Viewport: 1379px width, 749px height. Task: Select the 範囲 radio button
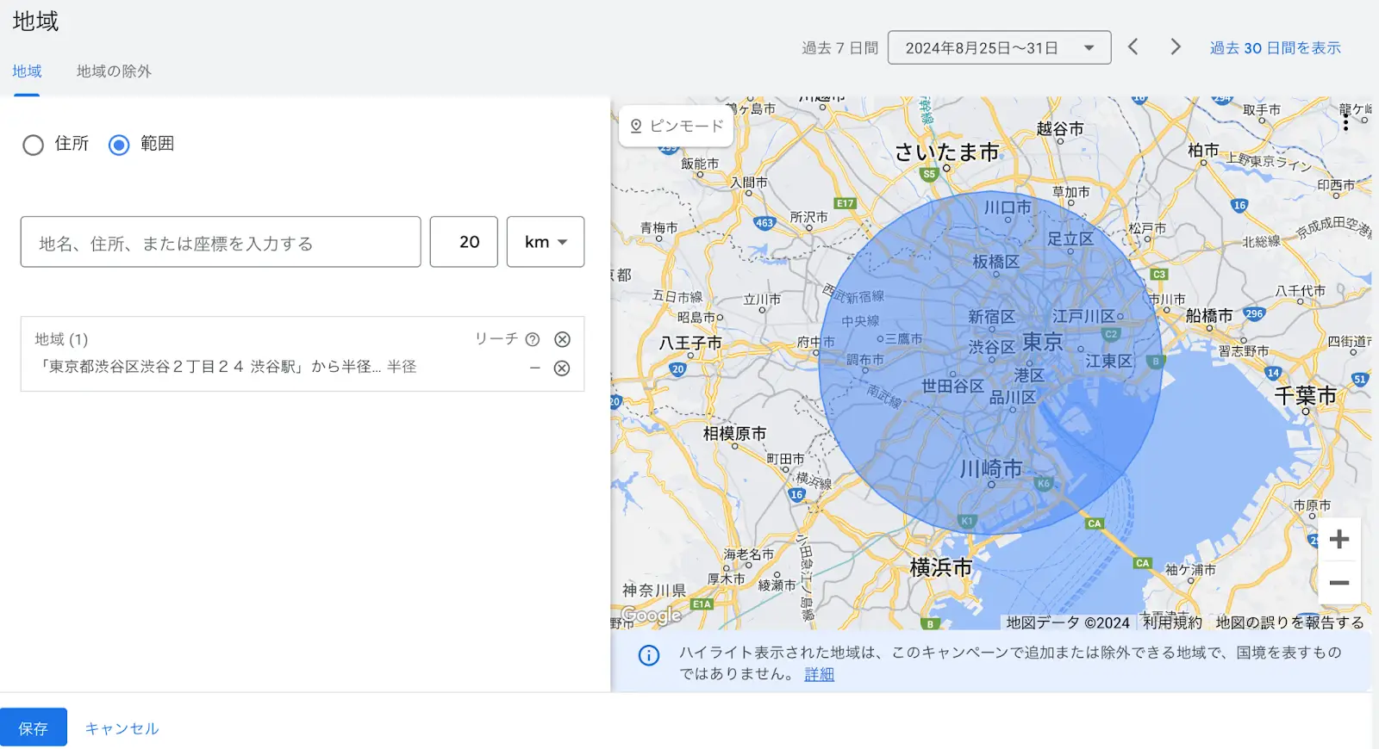point(119,145)
